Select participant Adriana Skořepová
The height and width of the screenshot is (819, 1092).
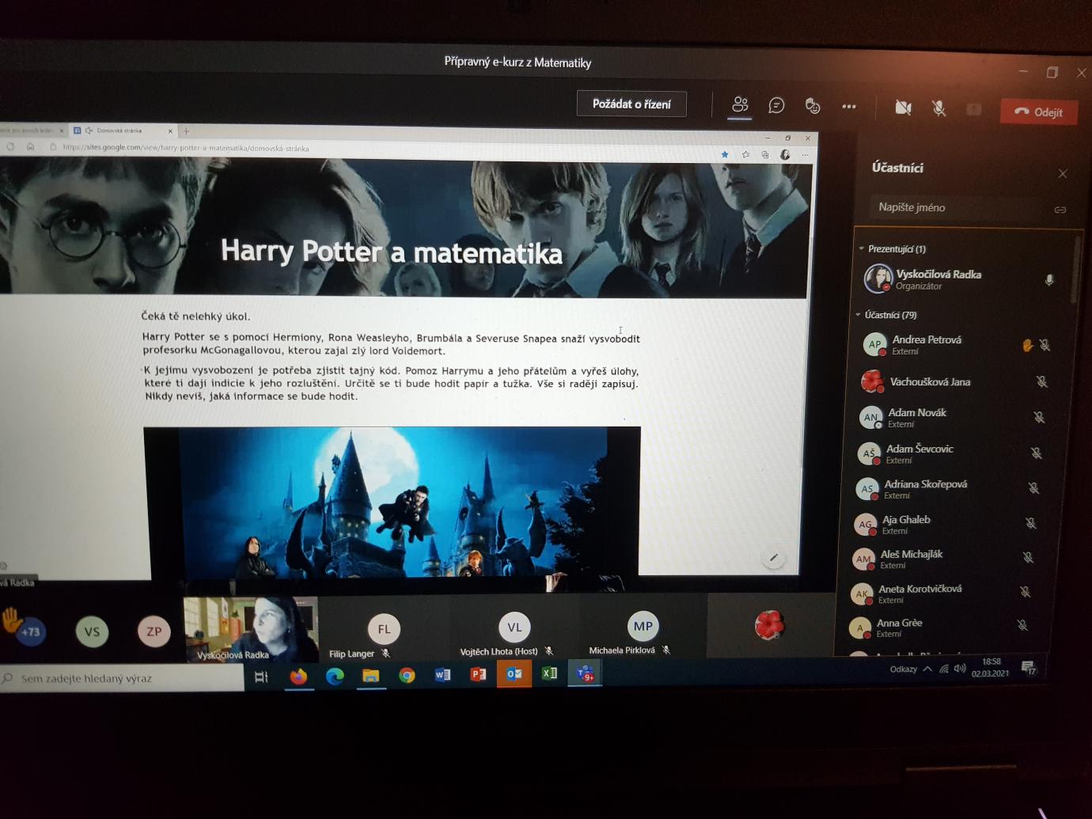947,488
